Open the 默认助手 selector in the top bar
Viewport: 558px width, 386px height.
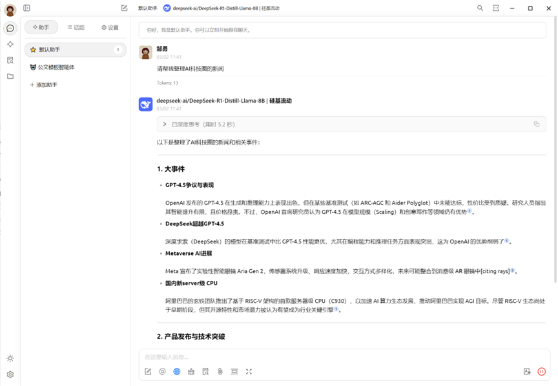pyautogui.click(x=147, y=8)
